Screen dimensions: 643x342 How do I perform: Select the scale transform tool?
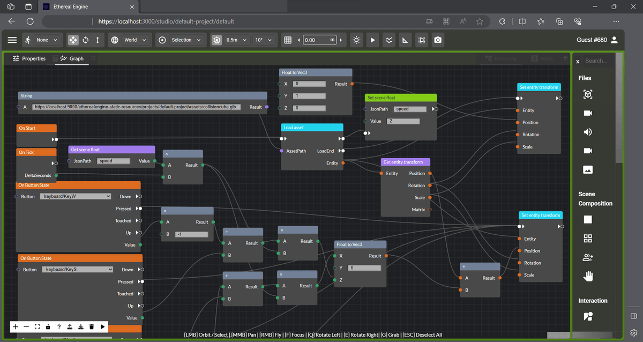[97, 40]
